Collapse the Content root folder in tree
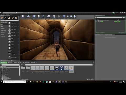This screenshot has width=126, height=95. pos(1,67)
